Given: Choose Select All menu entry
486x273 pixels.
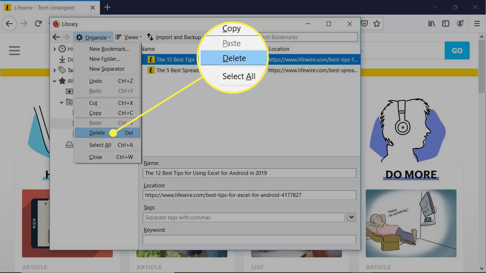Looking at the screenshot, I should click(x=107, y=145).
